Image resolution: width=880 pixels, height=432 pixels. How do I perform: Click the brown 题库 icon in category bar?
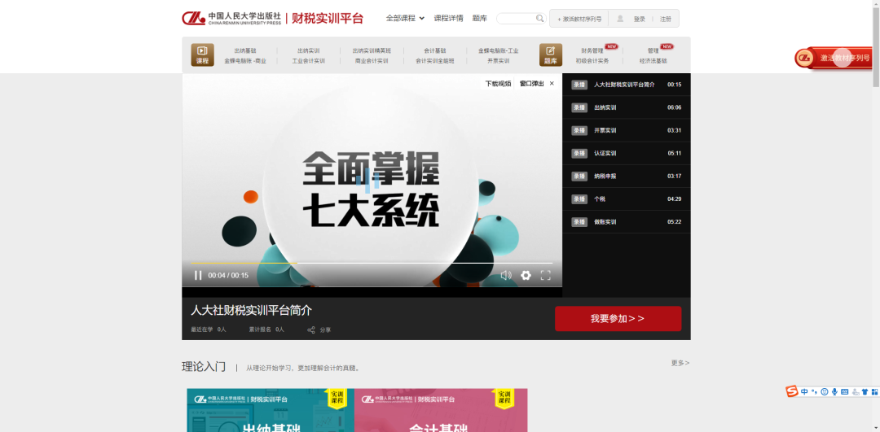pos(551,55)
